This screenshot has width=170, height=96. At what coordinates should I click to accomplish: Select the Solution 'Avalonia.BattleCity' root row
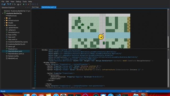tap(17, 11)
